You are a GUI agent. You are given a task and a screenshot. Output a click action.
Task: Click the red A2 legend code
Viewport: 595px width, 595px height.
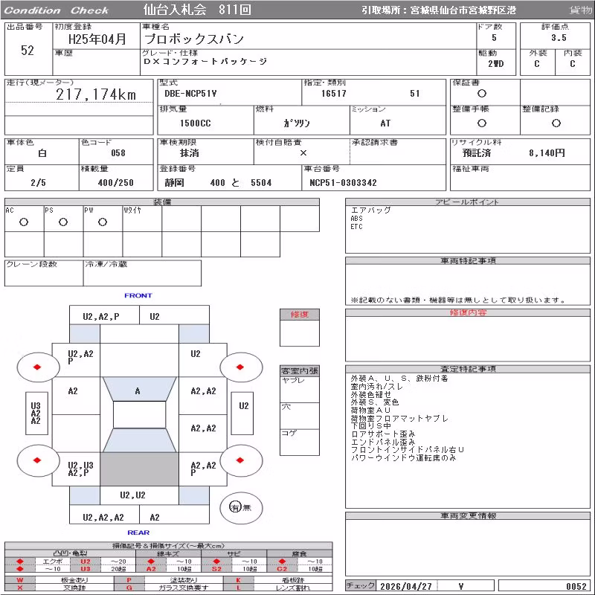pyautogui.click(x=151, y=569)
